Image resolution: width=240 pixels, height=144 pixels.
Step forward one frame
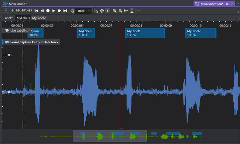(59, 11)
